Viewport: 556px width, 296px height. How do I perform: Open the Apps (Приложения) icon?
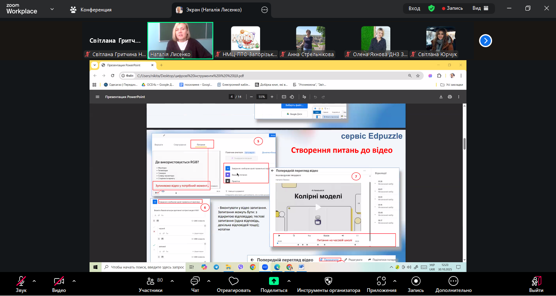(x=381, y=281)
